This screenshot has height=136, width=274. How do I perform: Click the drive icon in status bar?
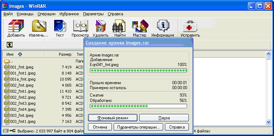(x=6, y=131)
